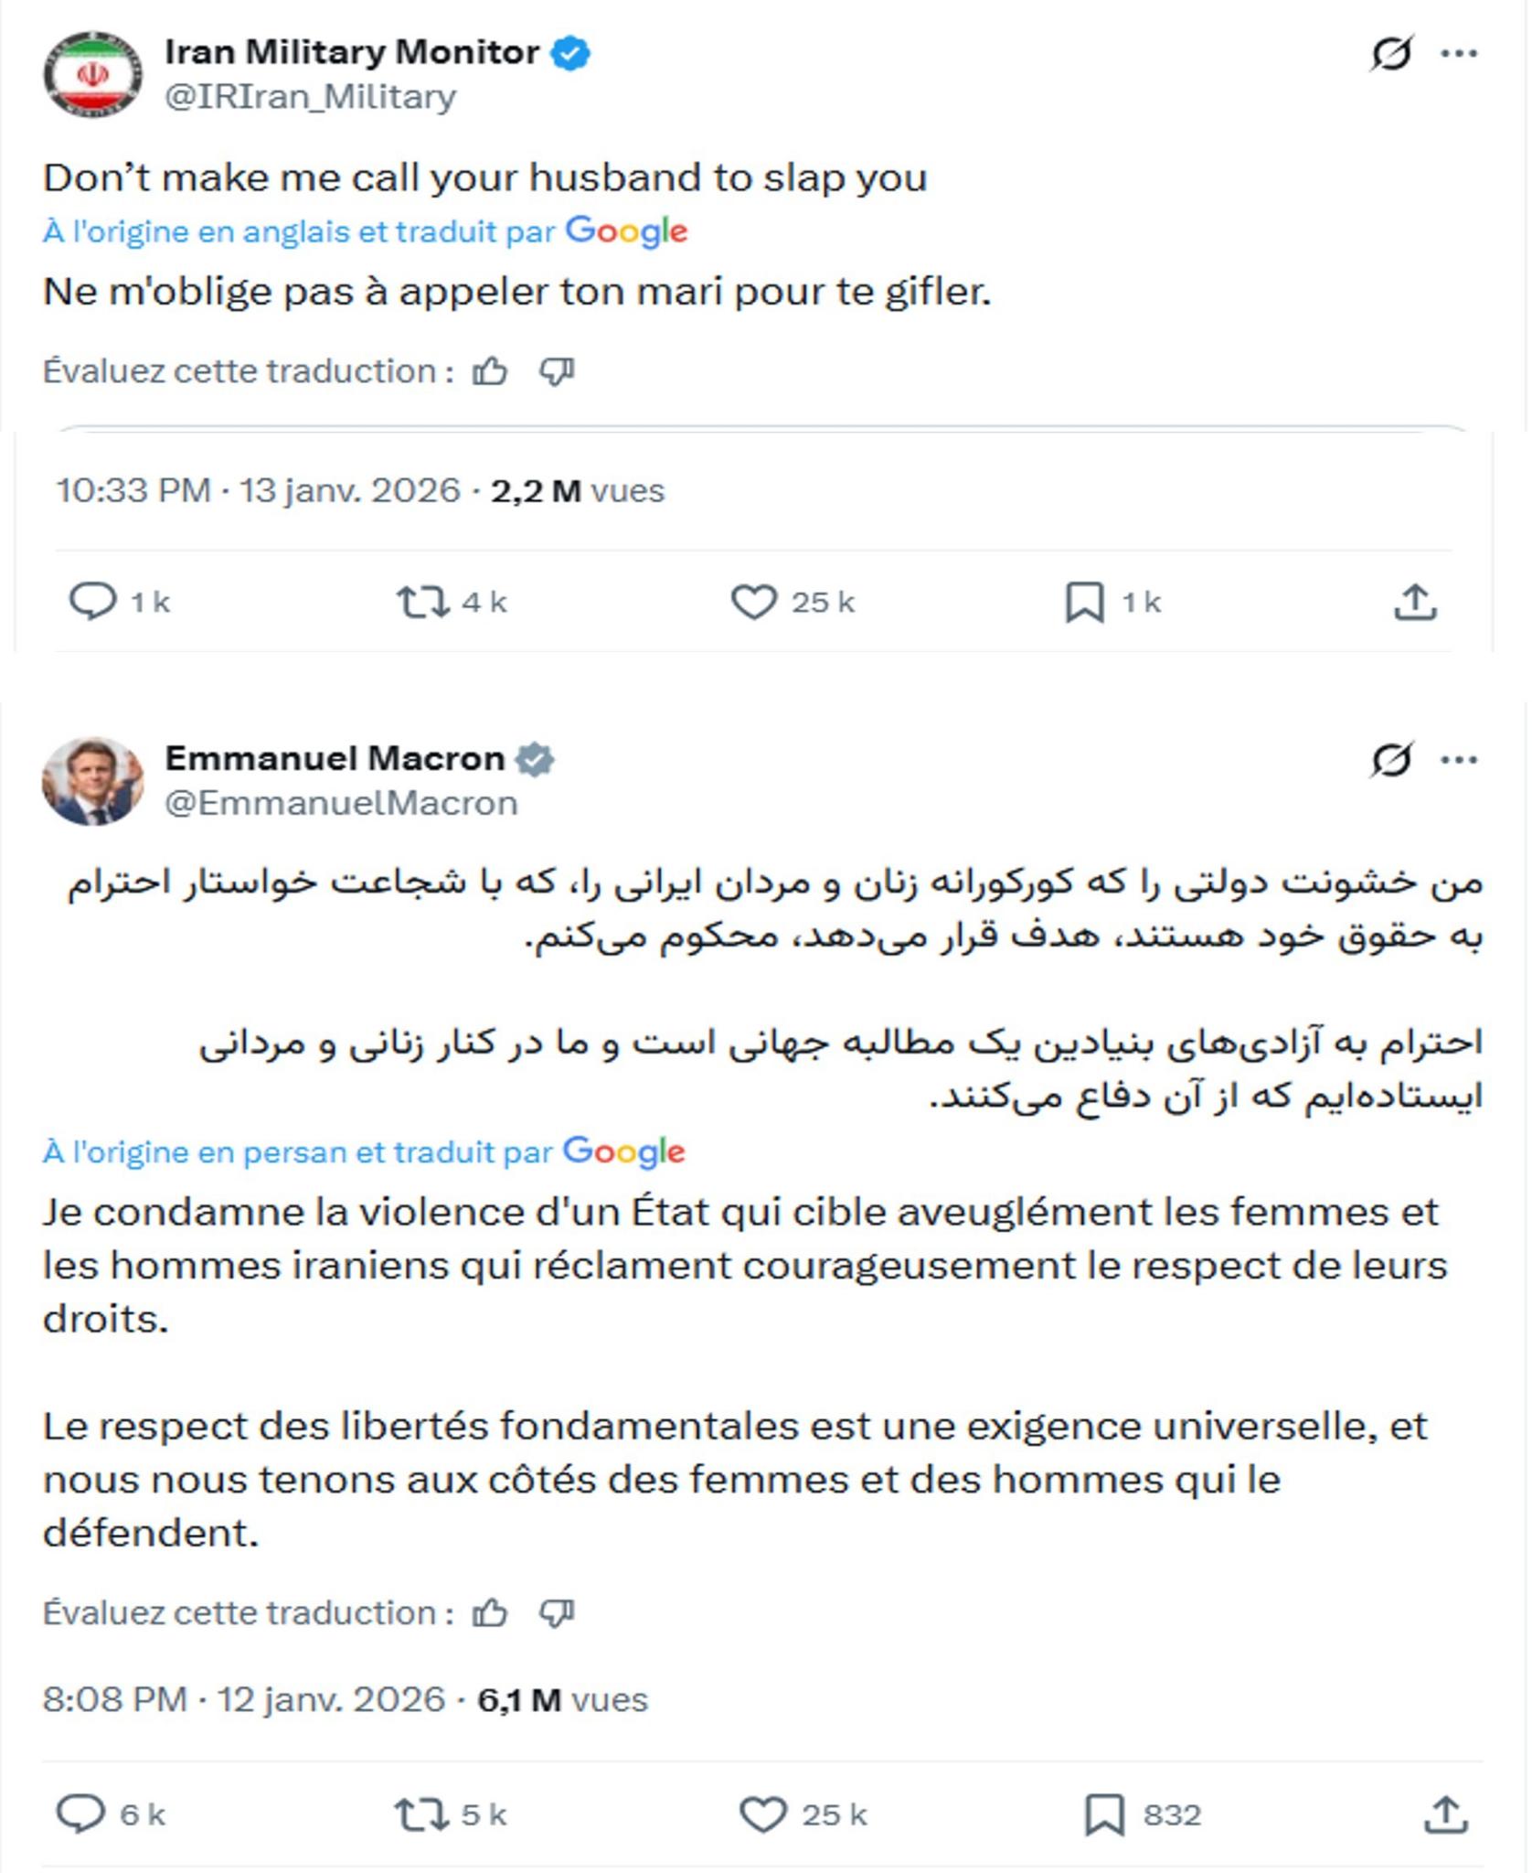Click Grok icon on Macron's tweet
Viewport: 1532px width, 1873px height.
point(1391,759)
